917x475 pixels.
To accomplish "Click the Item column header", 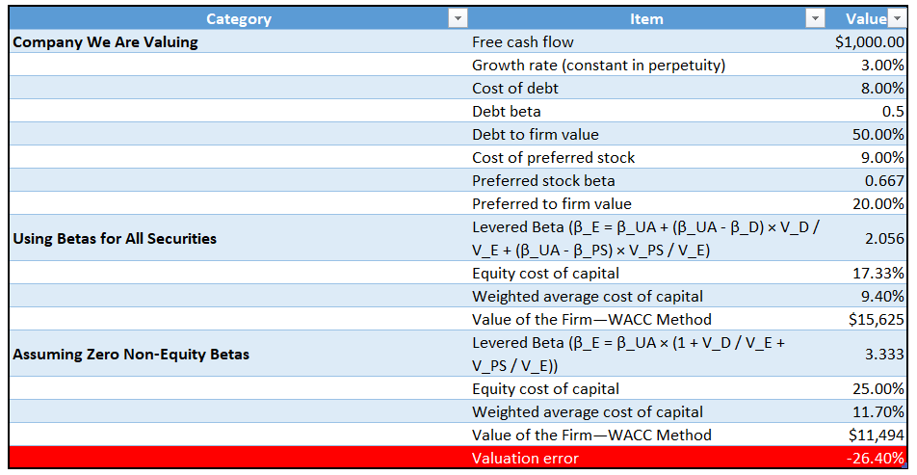I will click(645, 19).
